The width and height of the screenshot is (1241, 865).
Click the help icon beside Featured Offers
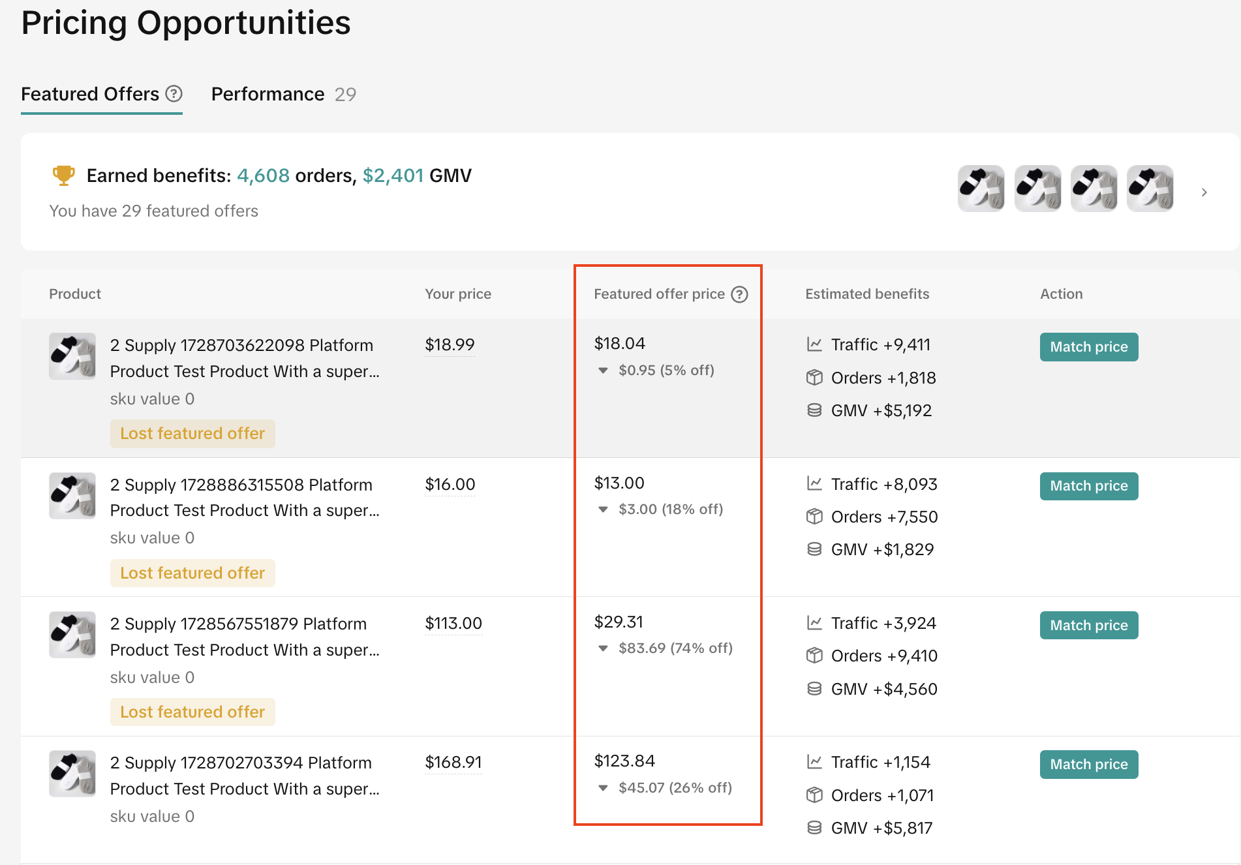(174, 94)
